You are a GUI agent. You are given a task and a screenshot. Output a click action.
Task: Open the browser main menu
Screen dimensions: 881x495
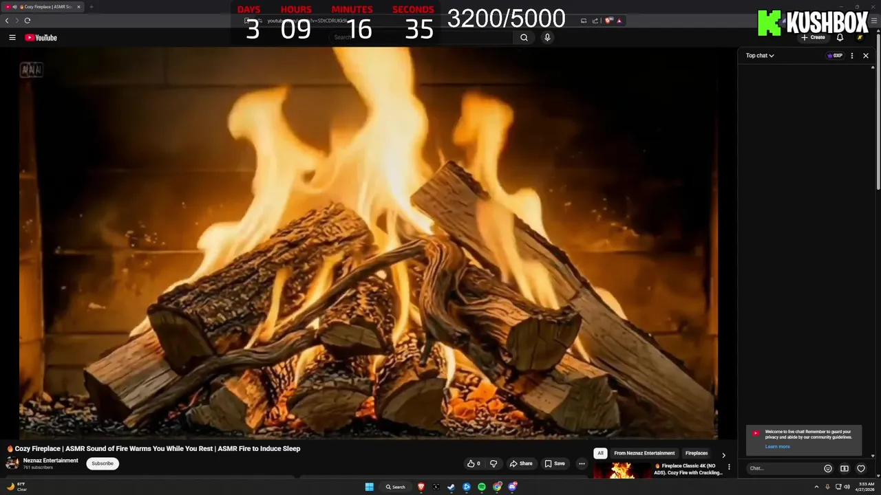pyautogui.click(x=874, y=21)
